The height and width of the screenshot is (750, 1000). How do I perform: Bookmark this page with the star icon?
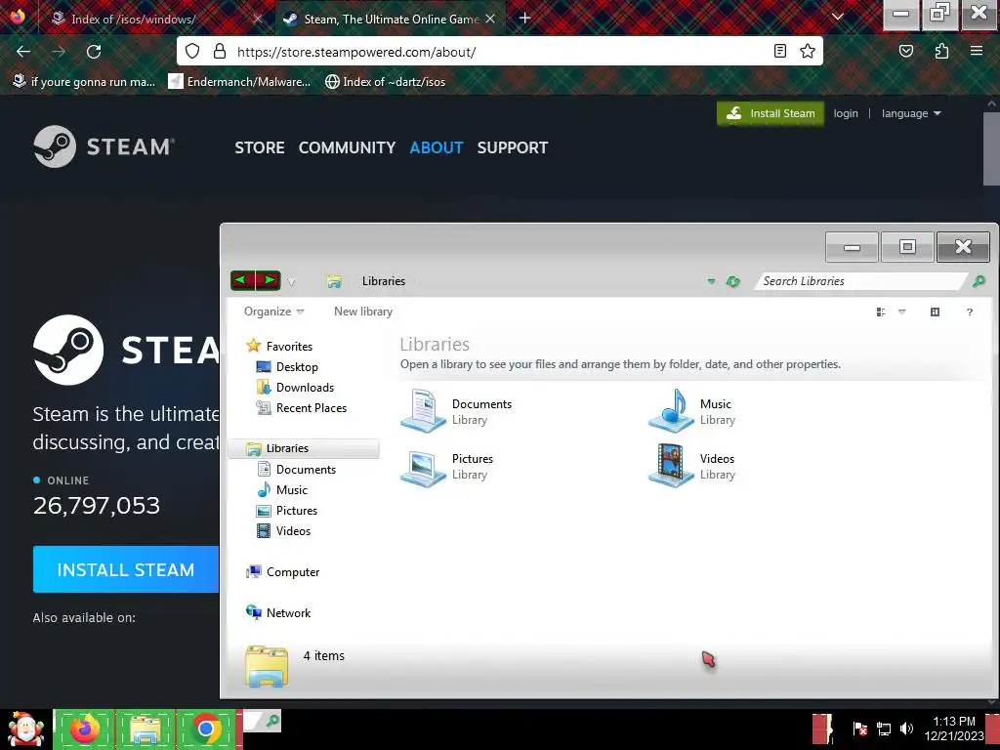808,51
